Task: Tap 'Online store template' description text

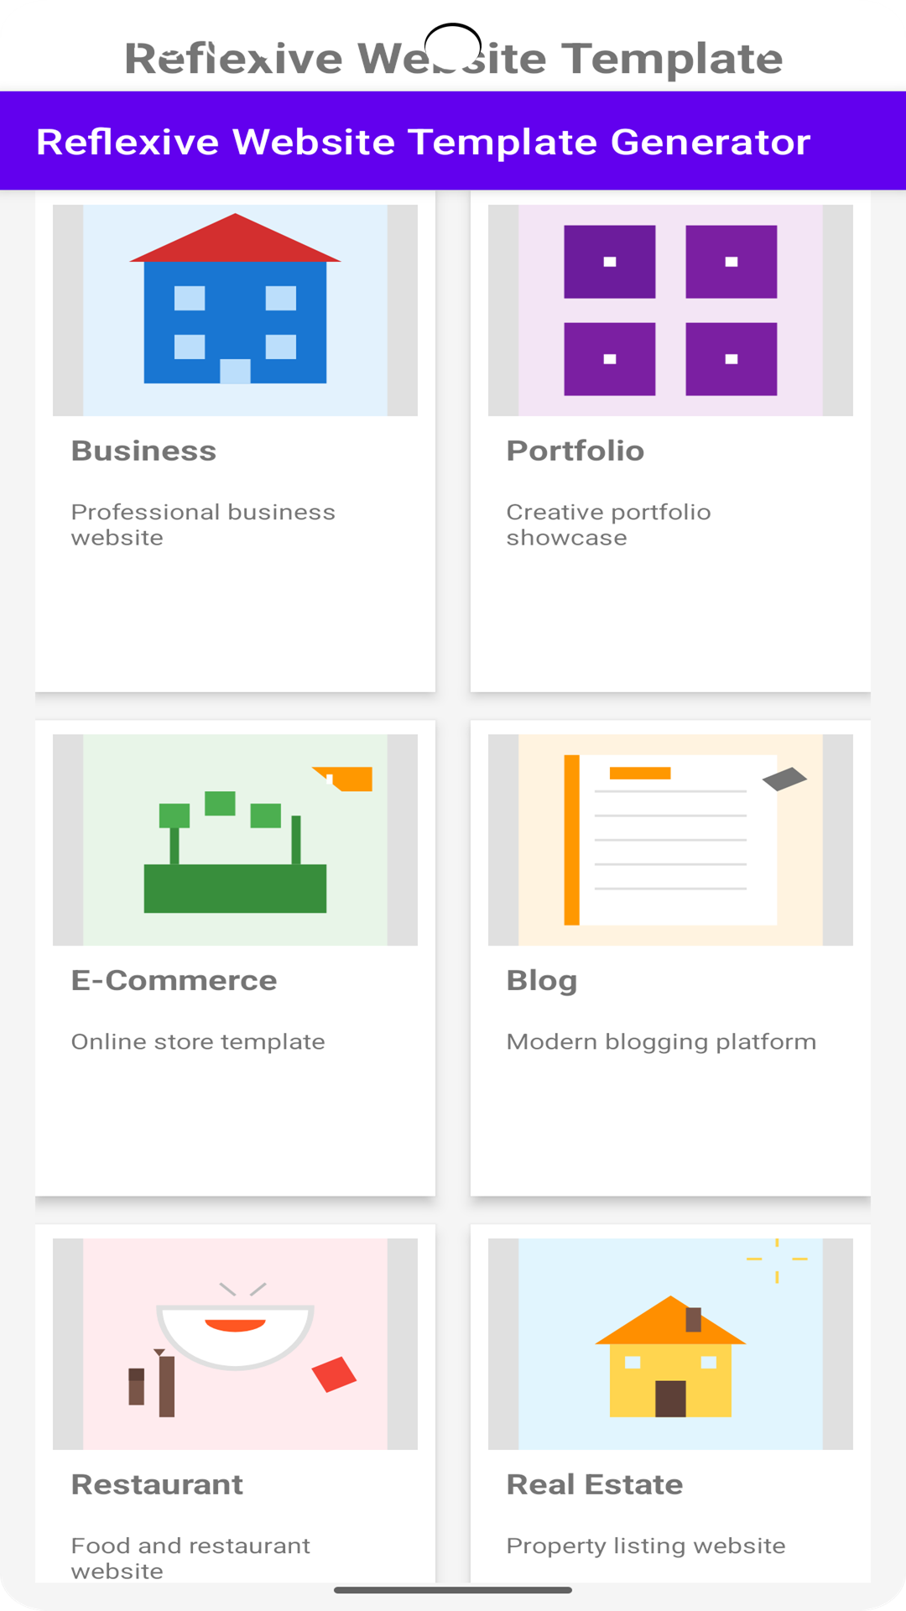Action: [x=198, y=1042]
